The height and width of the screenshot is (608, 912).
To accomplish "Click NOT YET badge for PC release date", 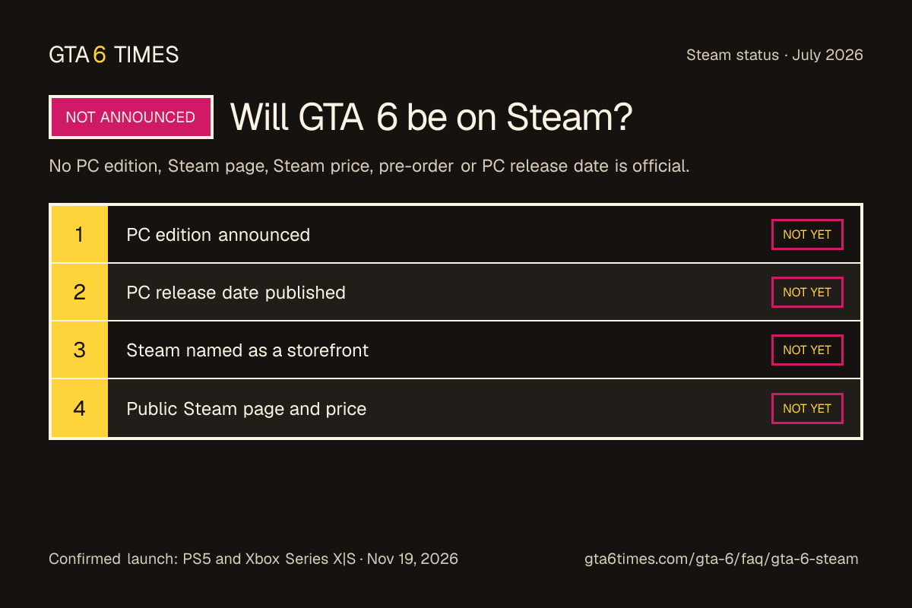I will tap(807, 292).
